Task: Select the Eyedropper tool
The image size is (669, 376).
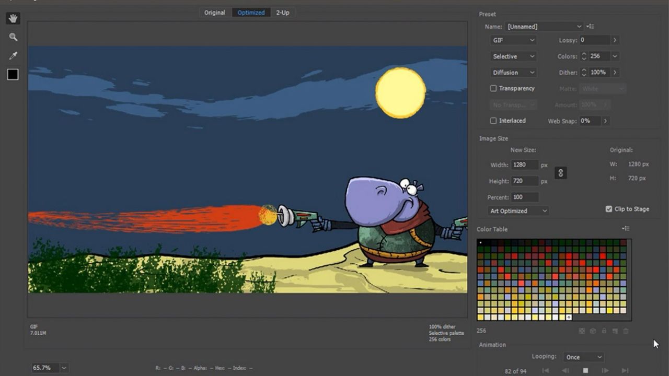Action: (13, 55)
